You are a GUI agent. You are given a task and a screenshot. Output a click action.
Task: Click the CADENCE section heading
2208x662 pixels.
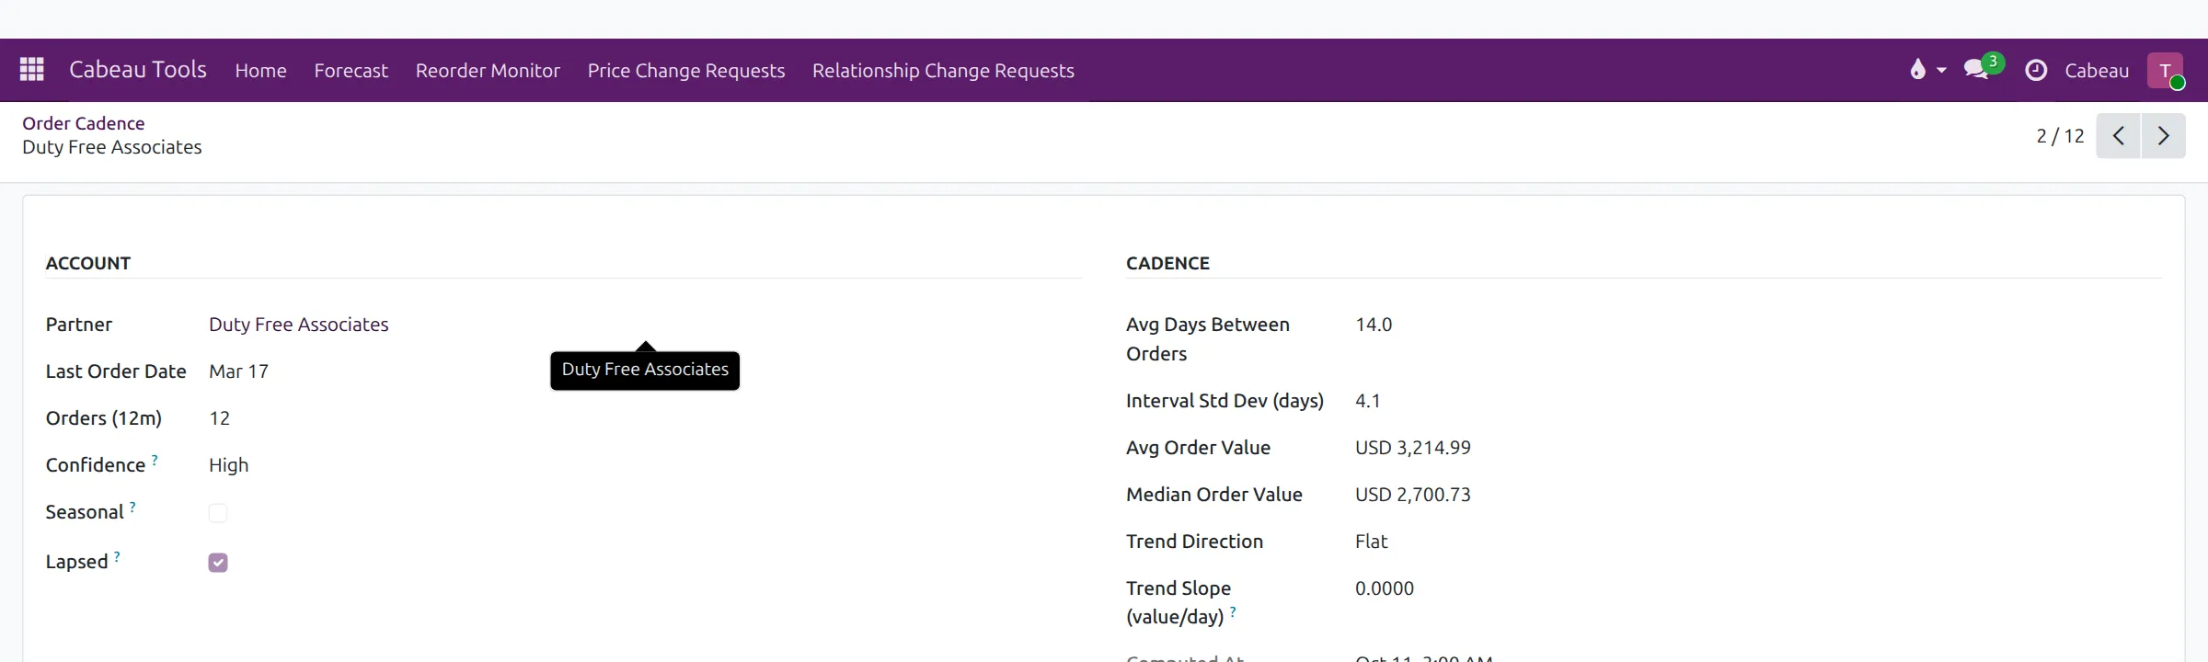click(x=1167, y=263)
